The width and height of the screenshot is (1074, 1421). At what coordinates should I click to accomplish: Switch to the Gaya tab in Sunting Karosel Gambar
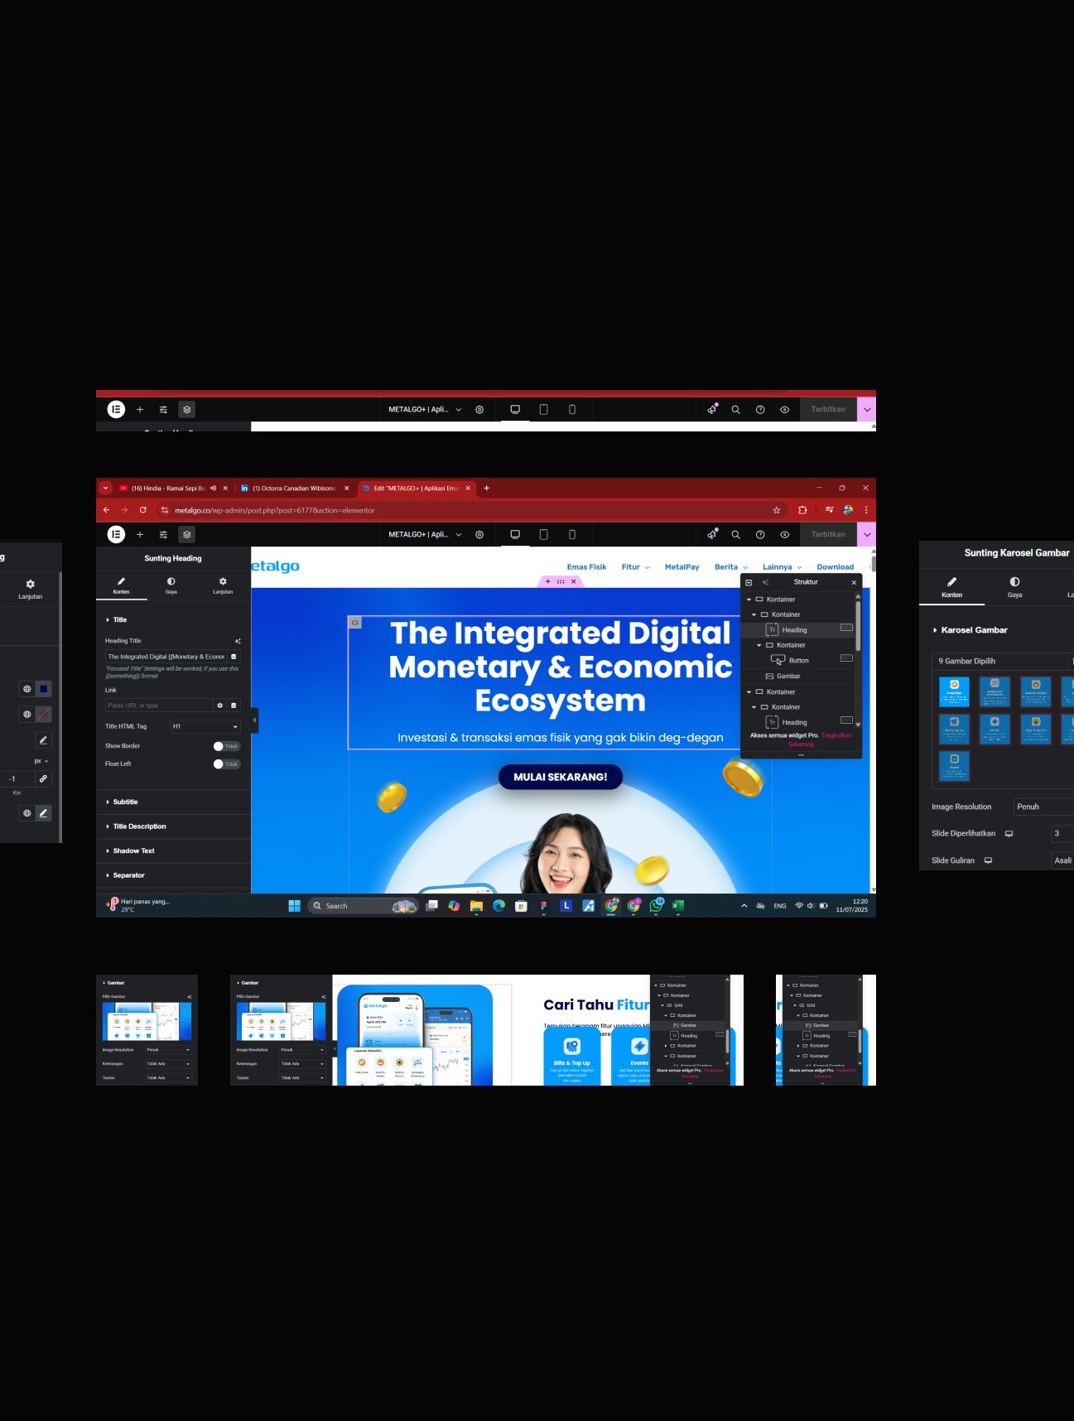click(1014, 587)
